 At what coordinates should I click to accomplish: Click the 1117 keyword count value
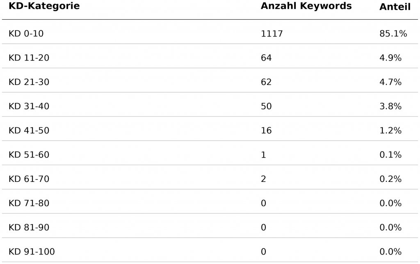coord(272,34)
